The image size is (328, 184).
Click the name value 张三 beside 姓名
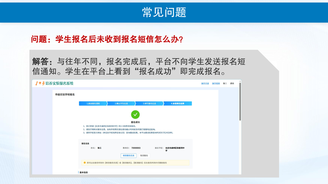coord(99,148)
